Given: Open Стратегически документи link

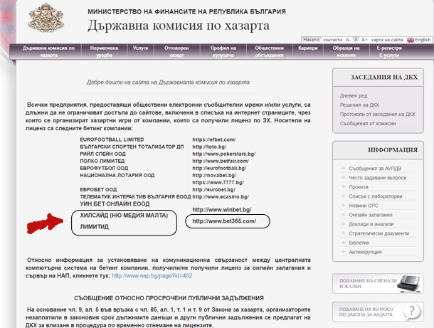Looking at the screenshot, I should click(x=379, y=233).
